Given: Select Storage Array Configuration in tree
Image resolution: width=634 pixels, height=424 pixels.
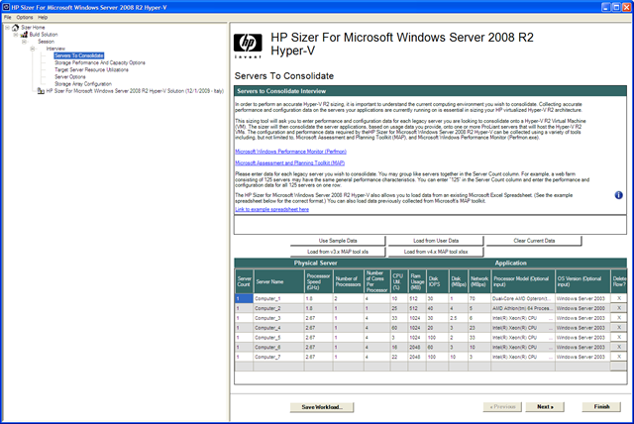Looking at the screenshot, I should click(83, 83).
